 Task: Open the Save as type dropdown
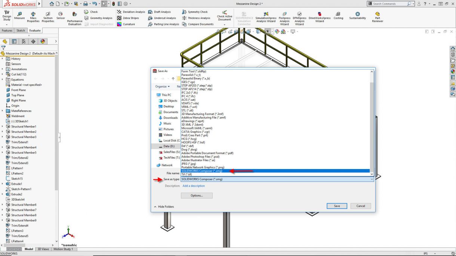coord(277,179)
